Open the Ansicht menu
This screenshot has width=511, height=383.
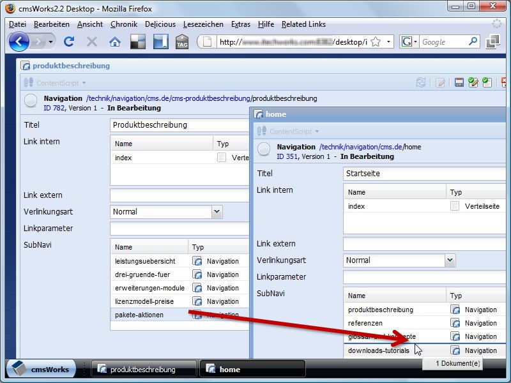(90, 24)
